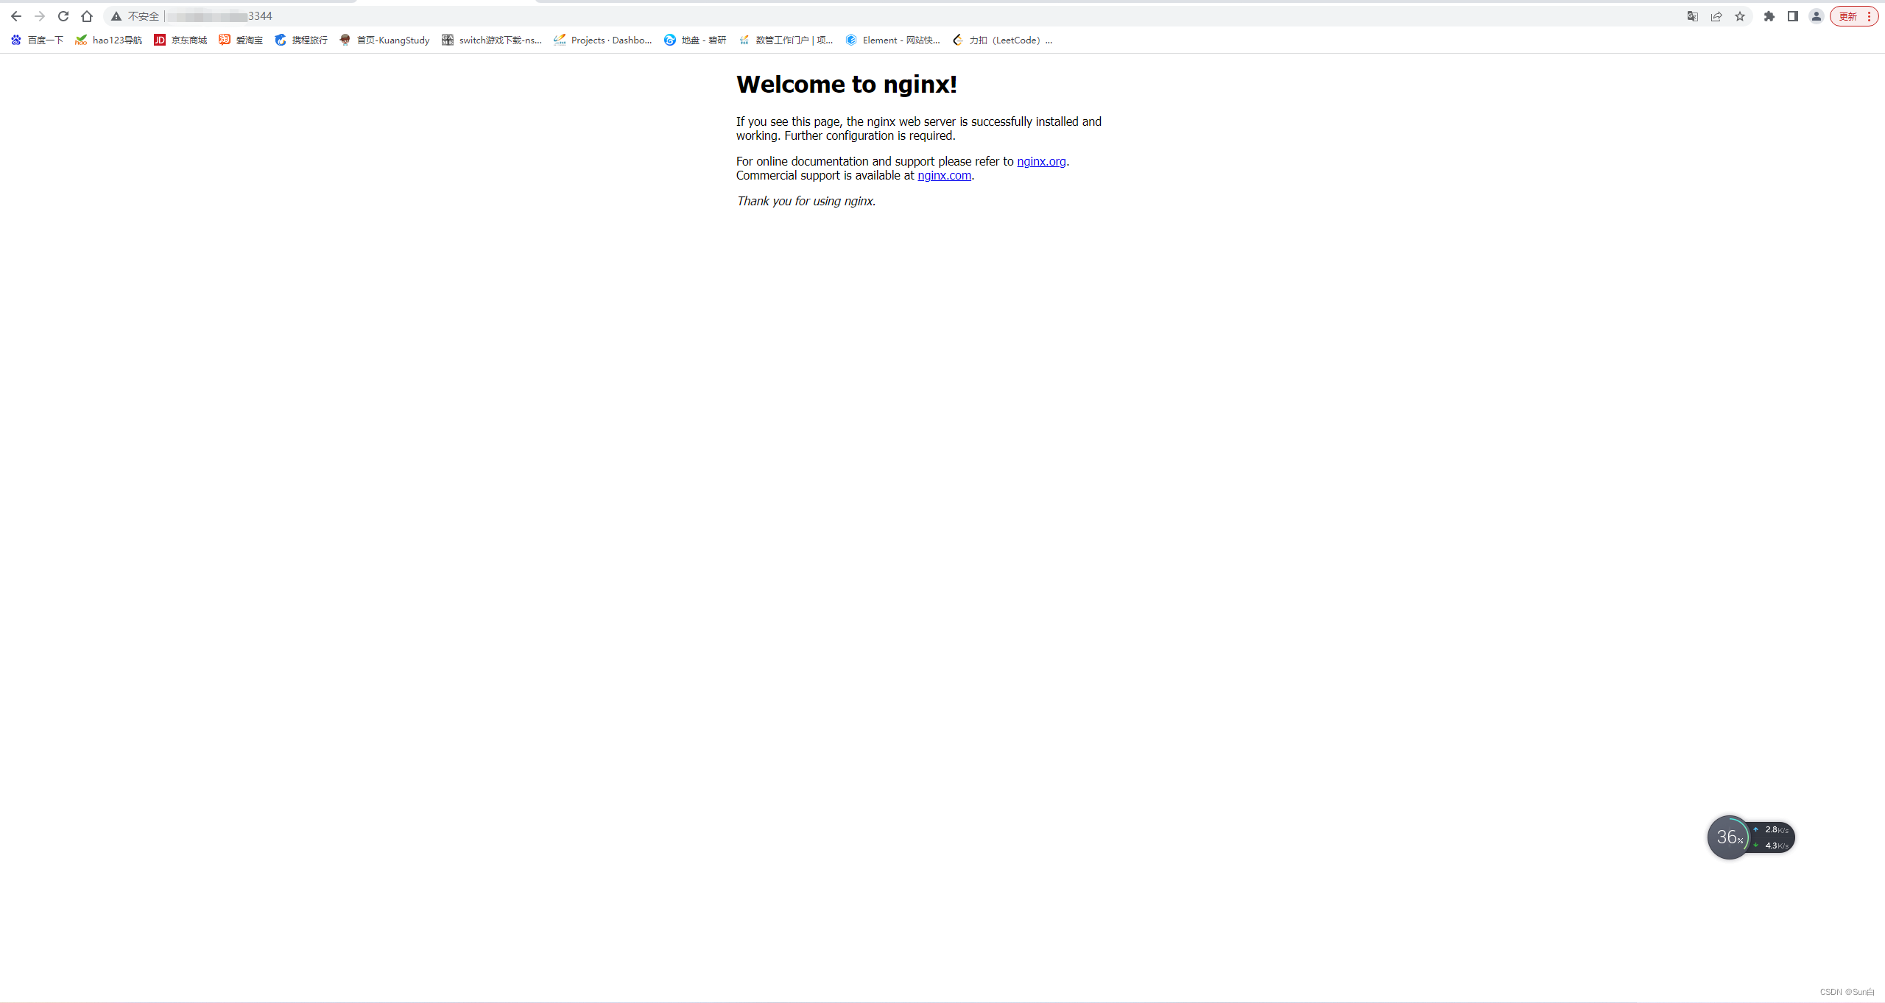1885x1003 pixels.
Task: Click the Home button icon
Action: (x=87, y=16)
